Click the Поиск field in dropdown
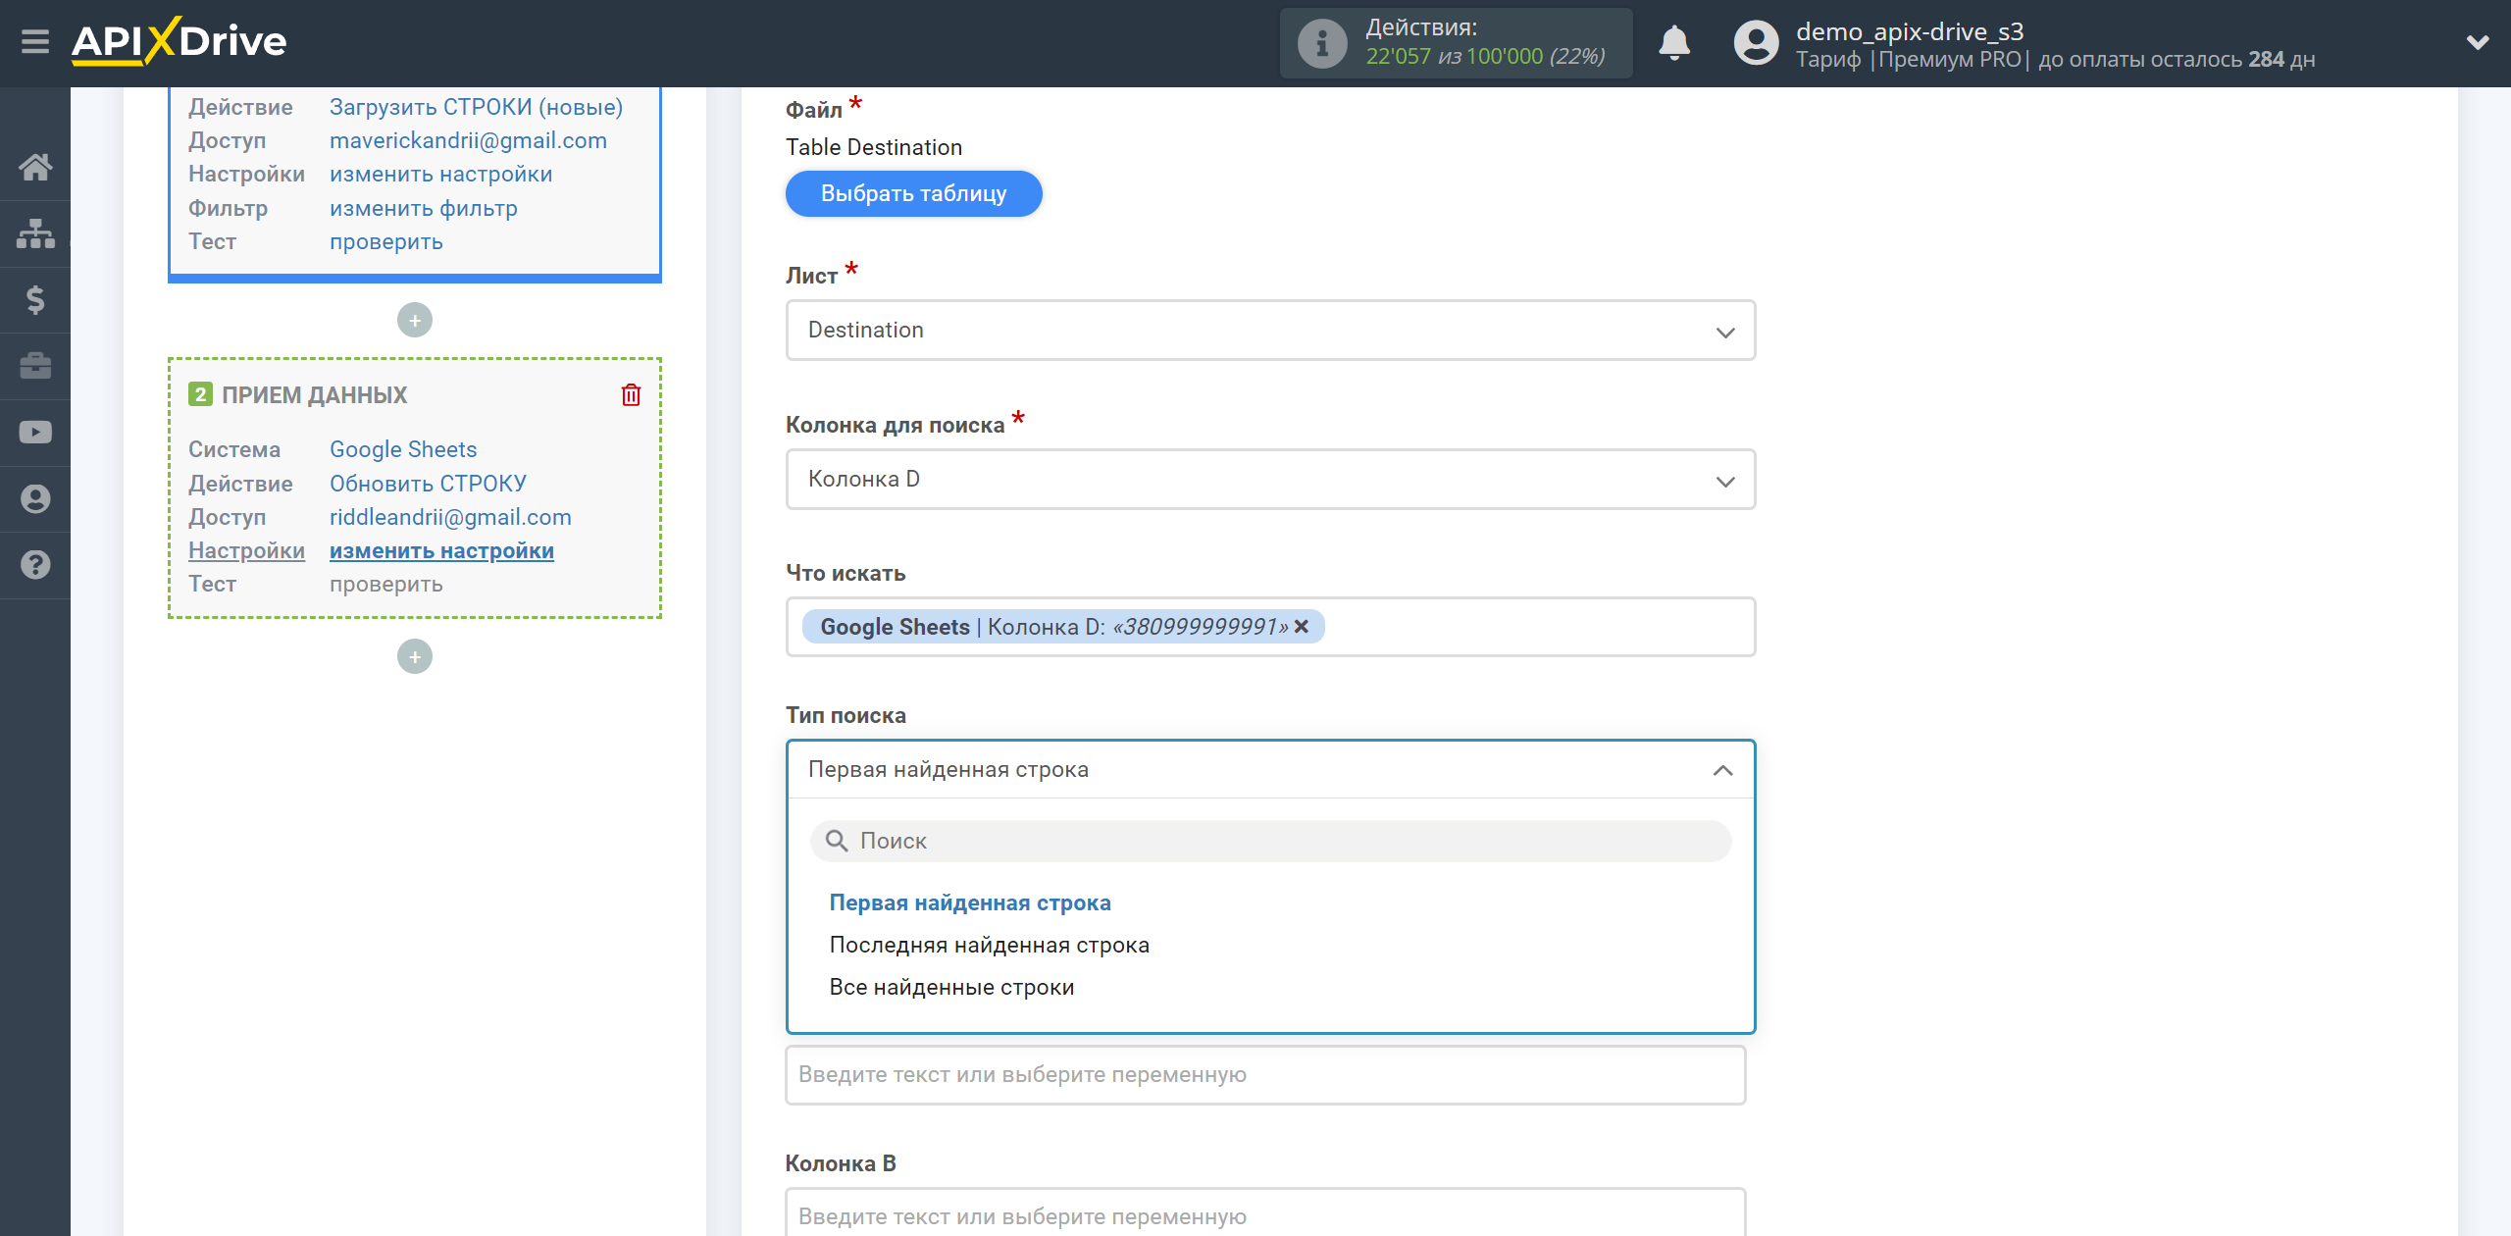The width and height of the screenshot is (2511, 1236). tap(1270, 841)
